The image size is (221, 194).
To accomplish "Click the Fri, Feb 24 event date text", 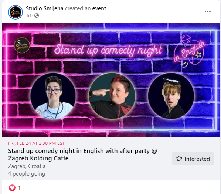I will point(36,143).
